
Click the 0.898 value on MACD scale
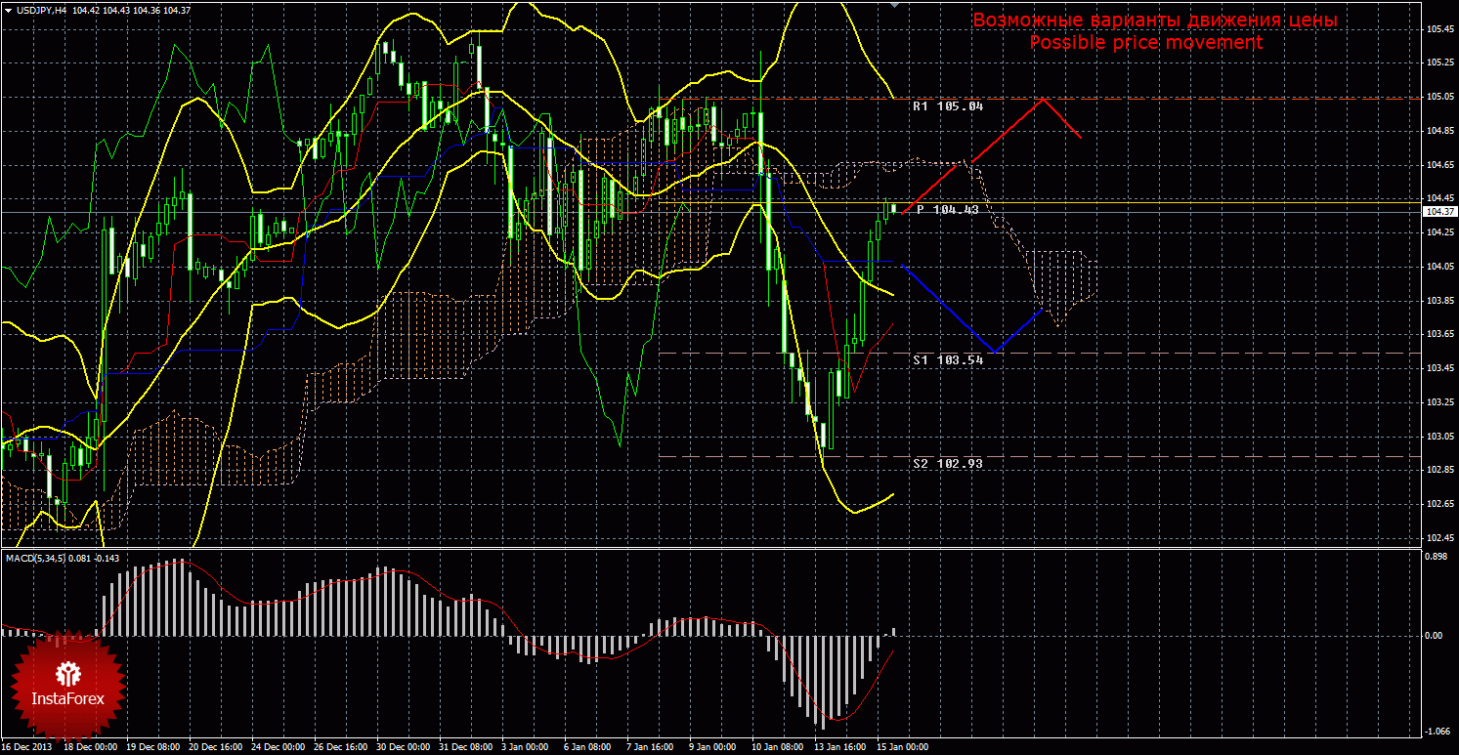click(x=1435, y=557)
